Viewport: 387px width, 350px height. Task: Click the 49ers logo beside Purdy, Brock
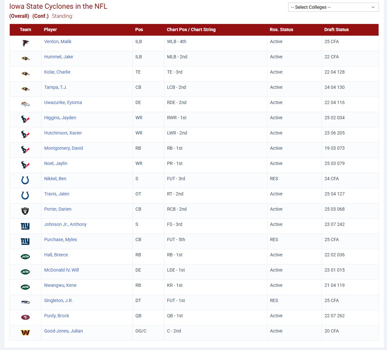coord(25,317)
